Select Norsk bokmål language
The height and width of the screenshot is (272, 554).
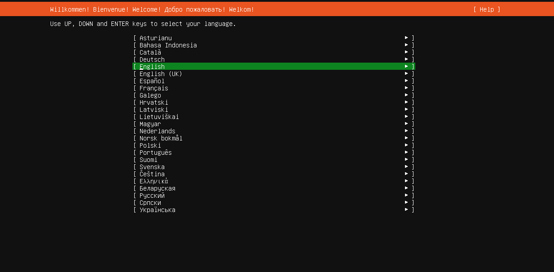point(274,138)
